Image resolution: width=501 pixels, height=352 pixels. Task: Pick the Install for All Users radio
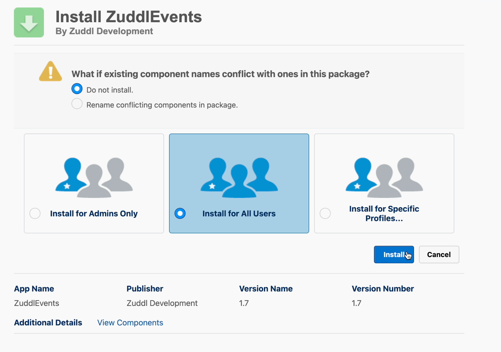[x=180, y=213]
